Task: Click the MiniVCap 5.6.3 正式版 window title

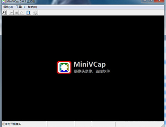Action: click(x=21, y=2)
